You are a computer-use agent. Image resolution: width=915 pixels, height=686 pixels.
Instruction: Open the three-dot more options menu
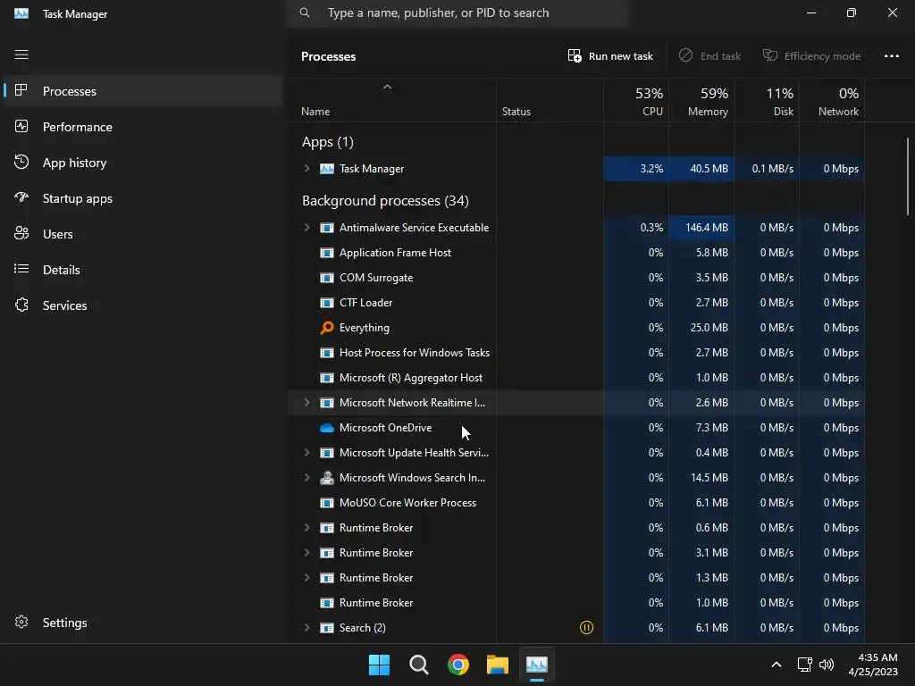coord(891,56)
